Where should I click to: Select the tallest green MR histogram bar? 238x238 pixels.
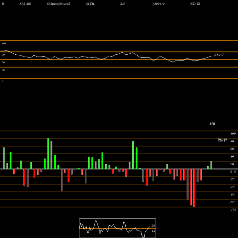[x=48, y=154]
